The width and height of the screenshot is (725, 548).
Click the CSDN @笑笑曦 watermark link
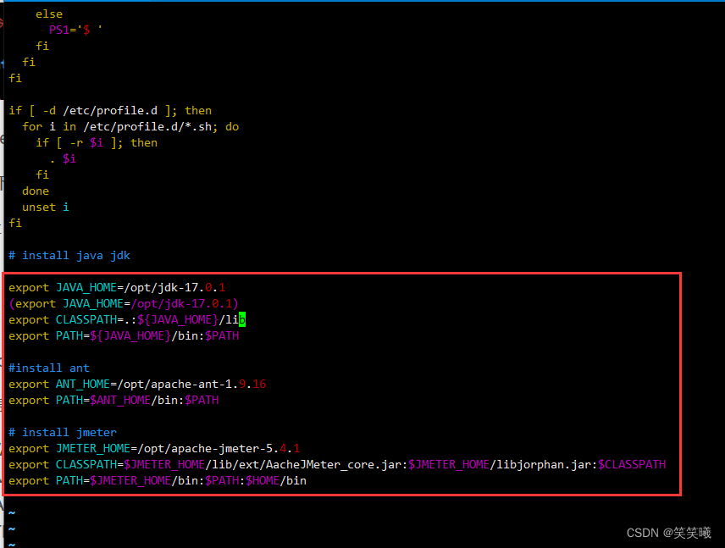[x=669, y=533]
